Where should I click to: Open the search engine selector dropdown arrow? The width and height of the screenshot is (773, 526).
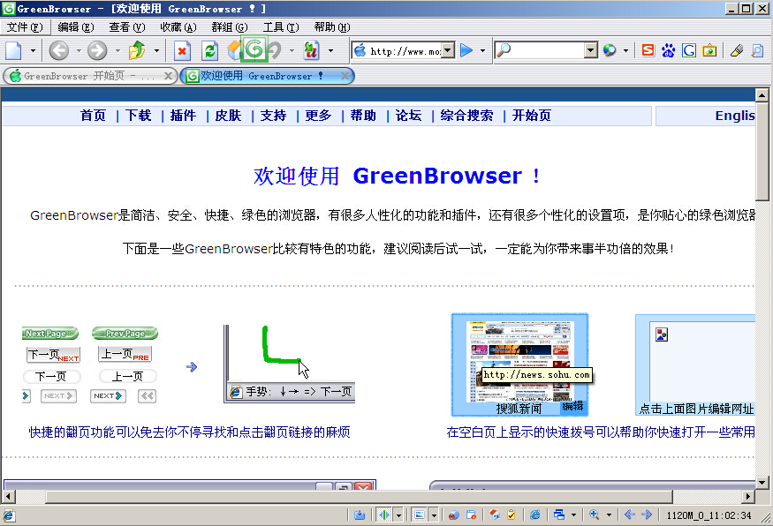pos(625,50)
